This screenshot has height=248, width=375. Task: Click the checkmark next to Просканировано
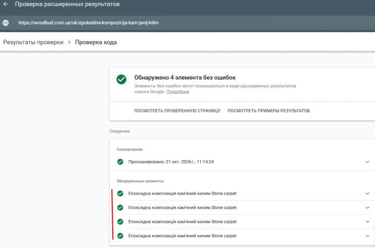[x=120, y=162]
